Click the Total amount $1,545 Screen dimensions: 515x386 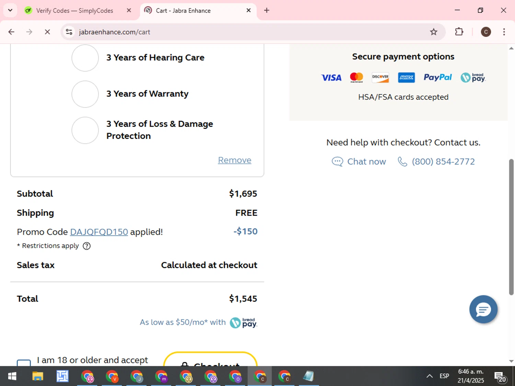pos(243,299)
